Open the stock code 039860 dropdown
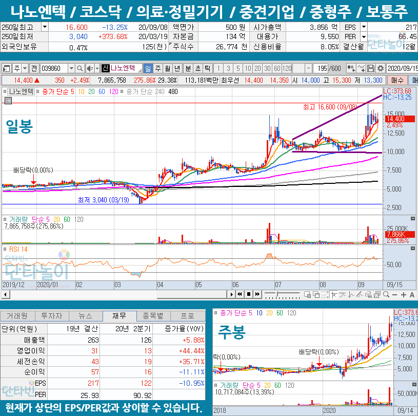418x416 pixels. [x=71, y=69]
